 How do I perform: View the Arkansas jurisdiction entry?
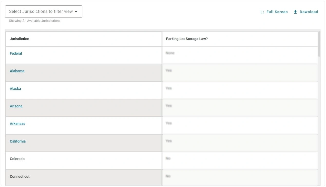(17, 123)
